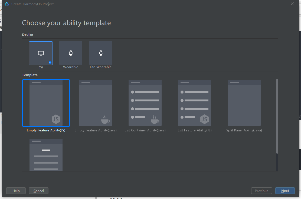Screen dimensions: 301x199
Task: Click the Empty Feature Ability(JS) label
Action: tap(46, 130)
